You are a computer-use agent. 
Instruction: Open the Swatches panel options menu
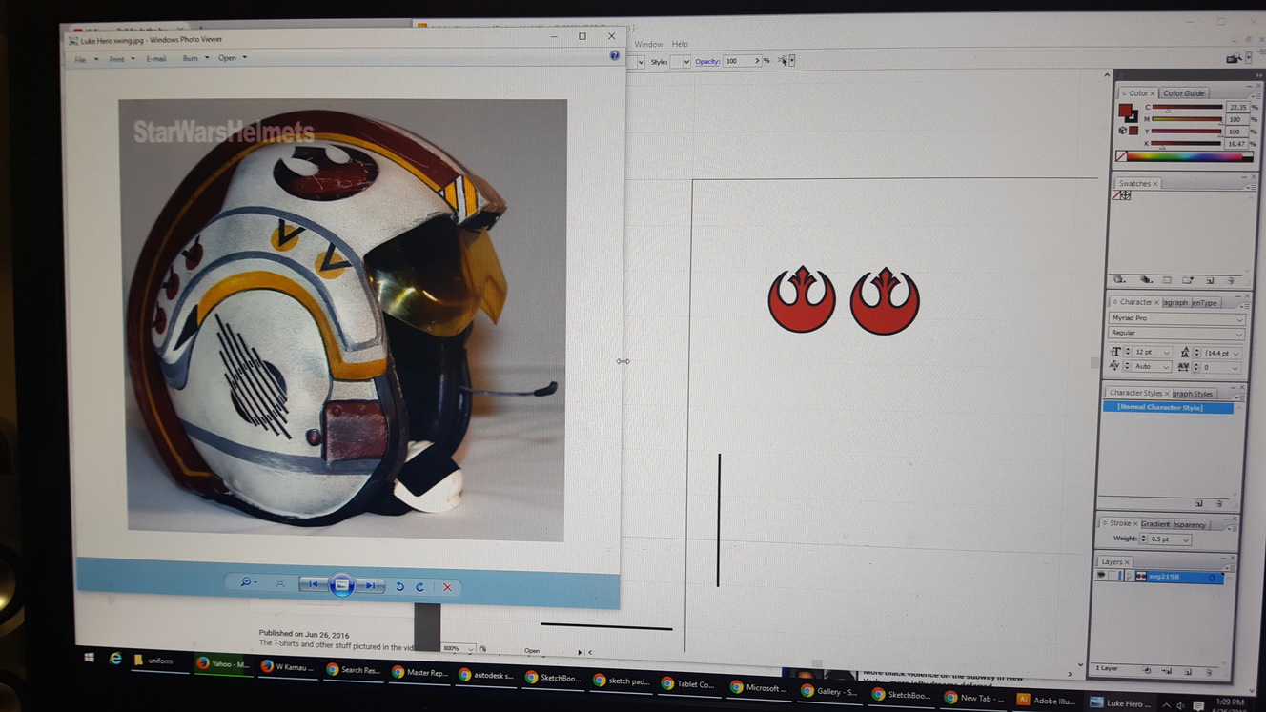point(1251,188)
